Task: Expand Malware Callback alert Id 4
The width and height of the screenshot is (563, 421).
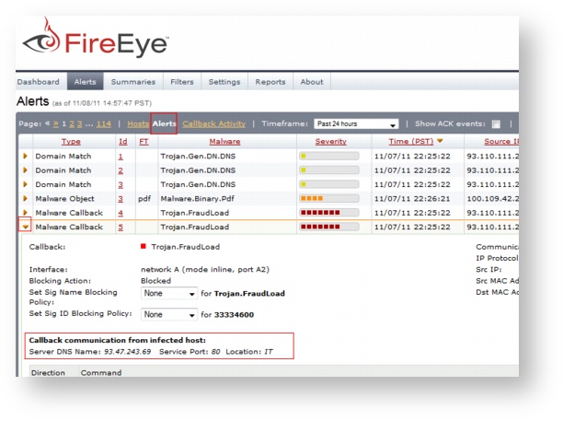Action: click(25, 213)
